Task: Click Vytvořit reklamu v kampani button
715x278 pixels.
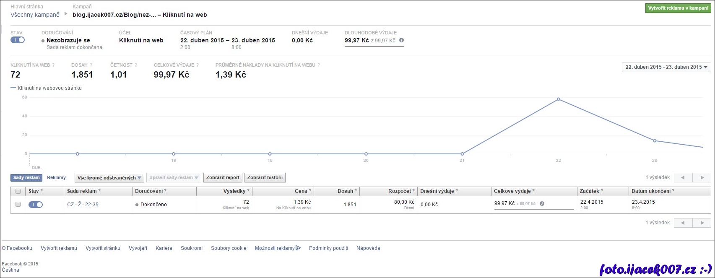Action: pyautogui.click(x=678, y=8)
